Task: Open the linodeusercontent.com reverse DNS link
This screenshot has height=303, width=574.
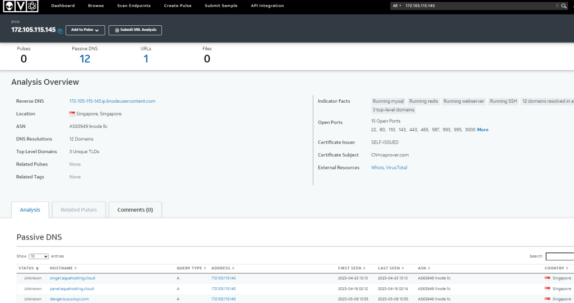Action: 112,101
